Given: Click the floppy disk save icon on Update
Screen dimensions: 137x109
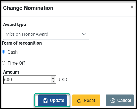Looking at the screenshot, I should 45,101.
